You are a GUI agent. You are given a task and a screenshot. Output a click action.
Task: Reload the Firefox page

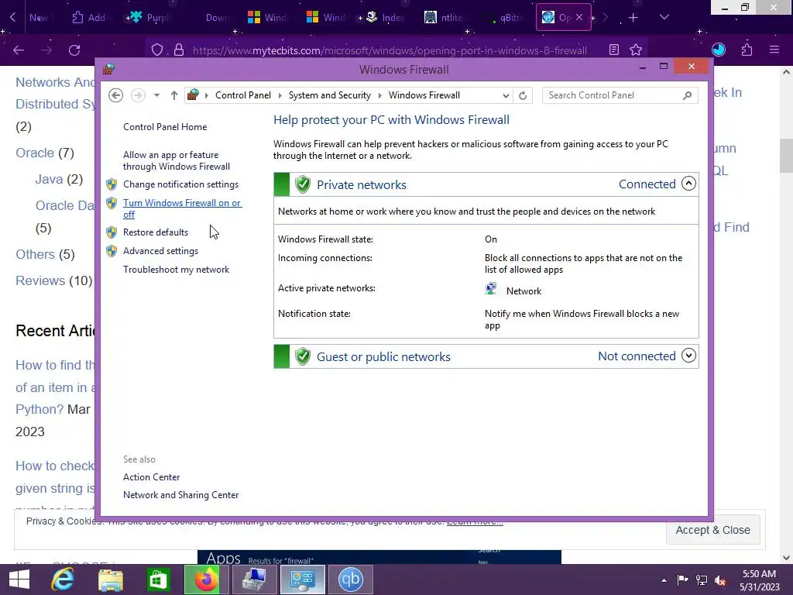pos(74,50)
